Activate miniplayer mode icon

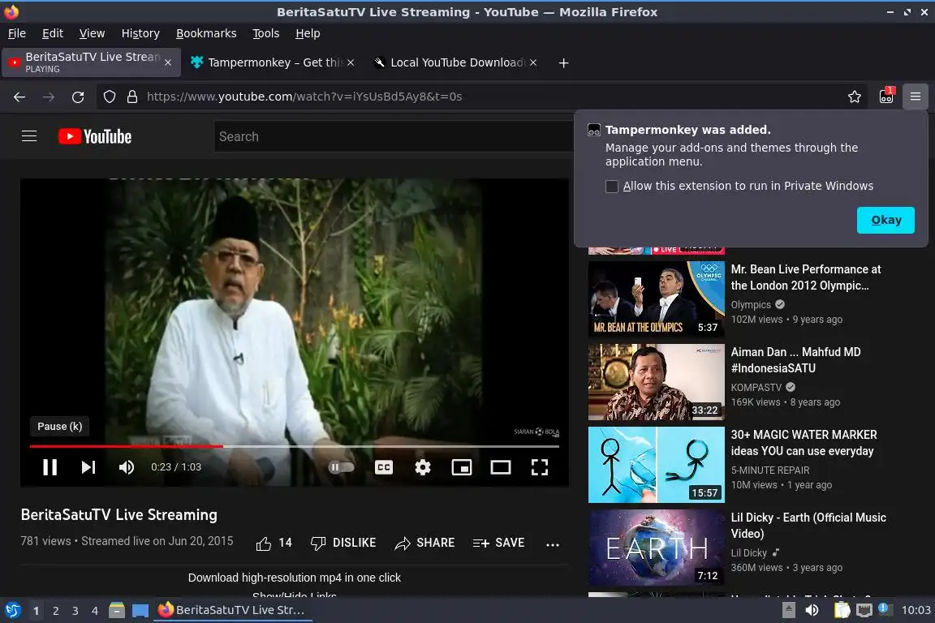tap(462, 466)
